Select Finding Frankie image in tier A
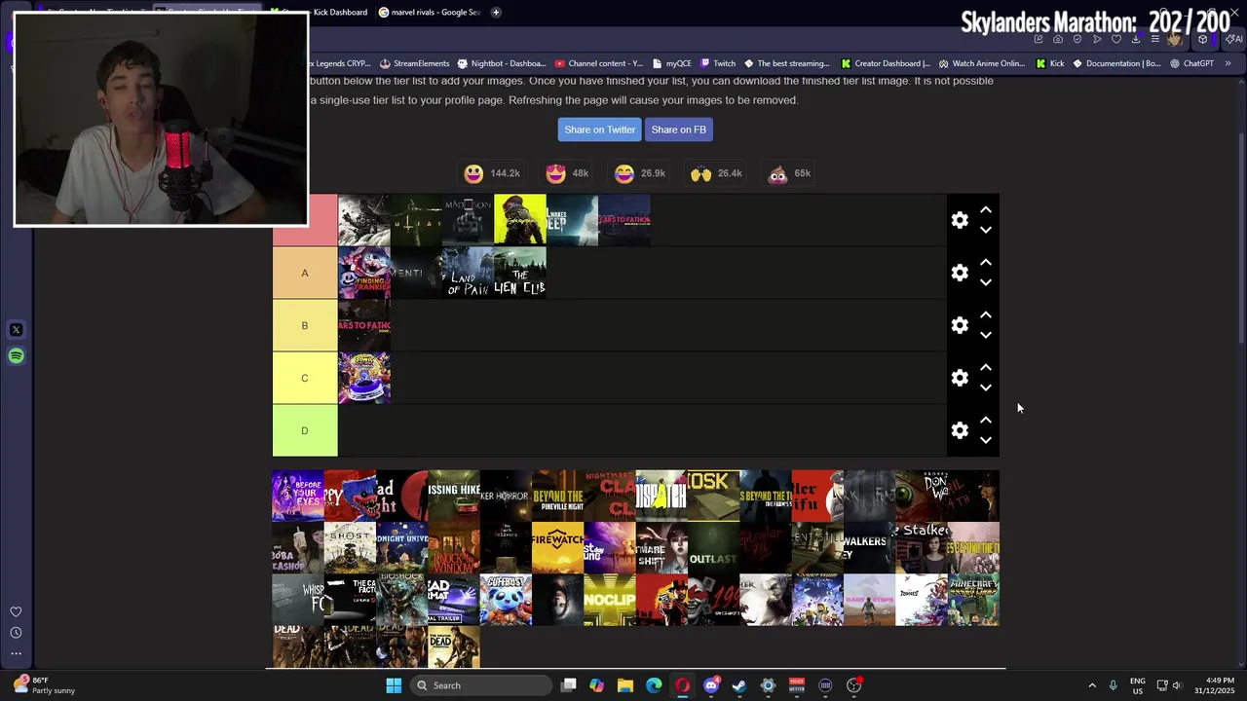This screenshot has height=701, width=1247. click(364, 273)
